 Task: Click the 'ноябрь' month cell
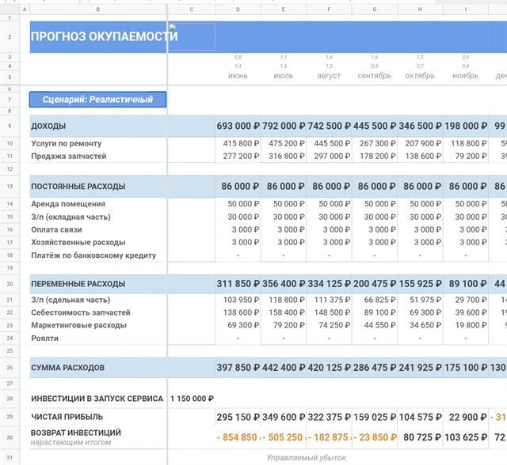pos(465,76)
